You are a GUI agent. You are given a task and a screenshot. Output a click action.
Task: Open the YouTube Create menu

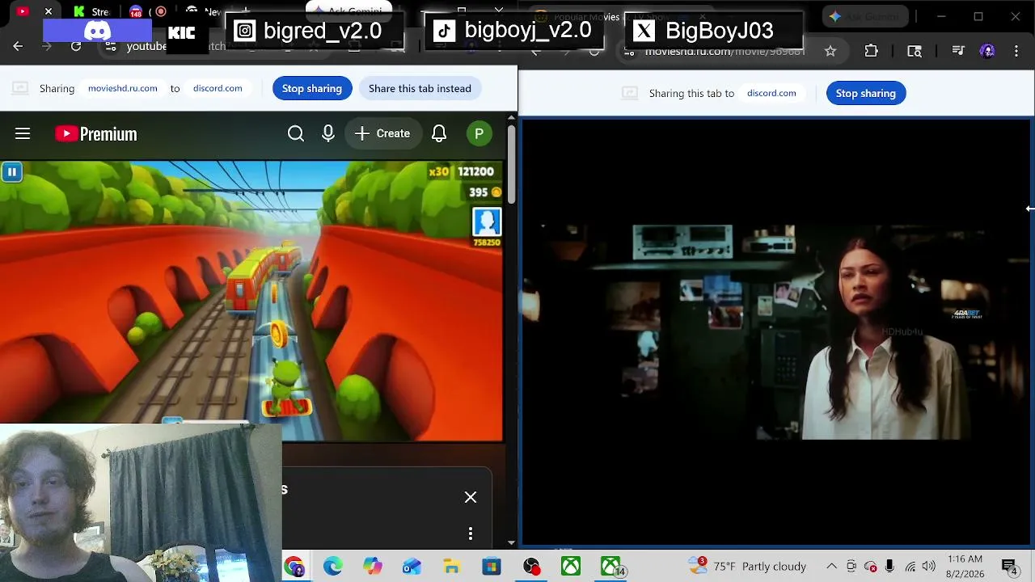(382, 133)
